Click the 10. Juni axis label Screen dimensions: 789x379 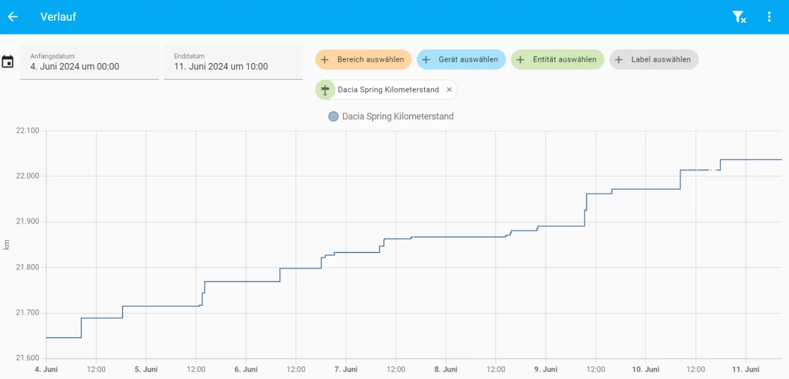click(646, 369)
